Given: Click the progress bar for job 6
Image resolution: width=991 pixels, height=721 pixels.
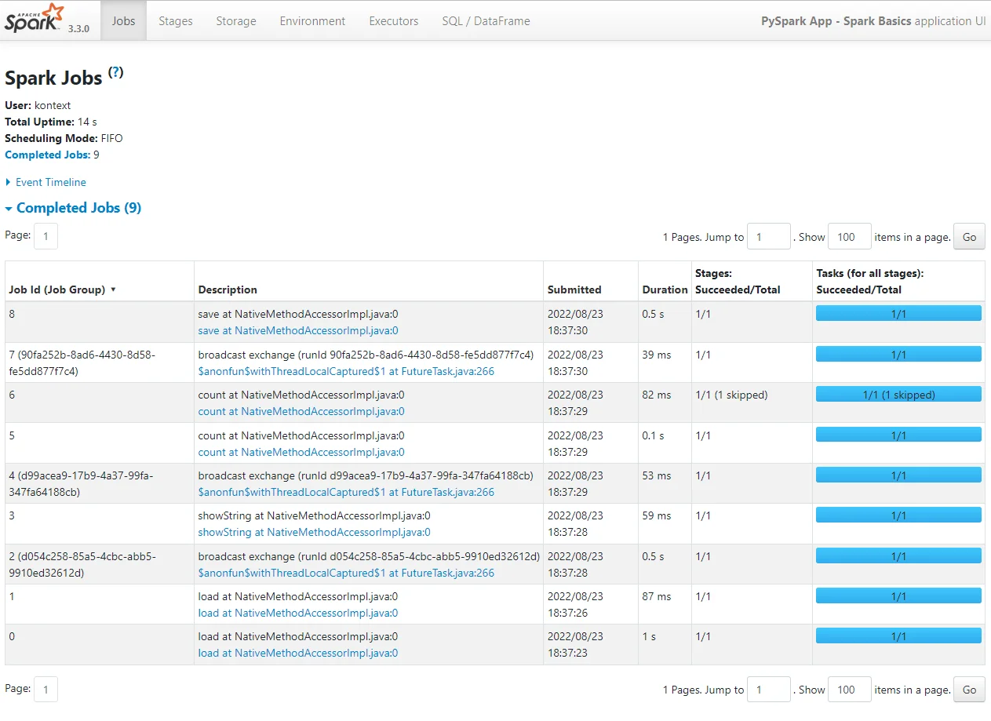Looking at the screenshot, I should [x=898, y=395].
